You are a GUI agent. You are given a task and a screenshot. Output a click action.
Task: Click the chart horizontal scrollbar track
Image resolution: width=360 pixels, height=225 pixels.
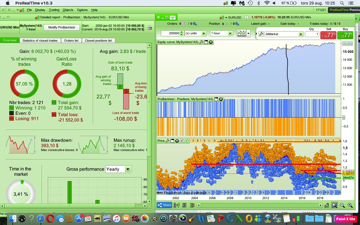[x=260, y=206]
